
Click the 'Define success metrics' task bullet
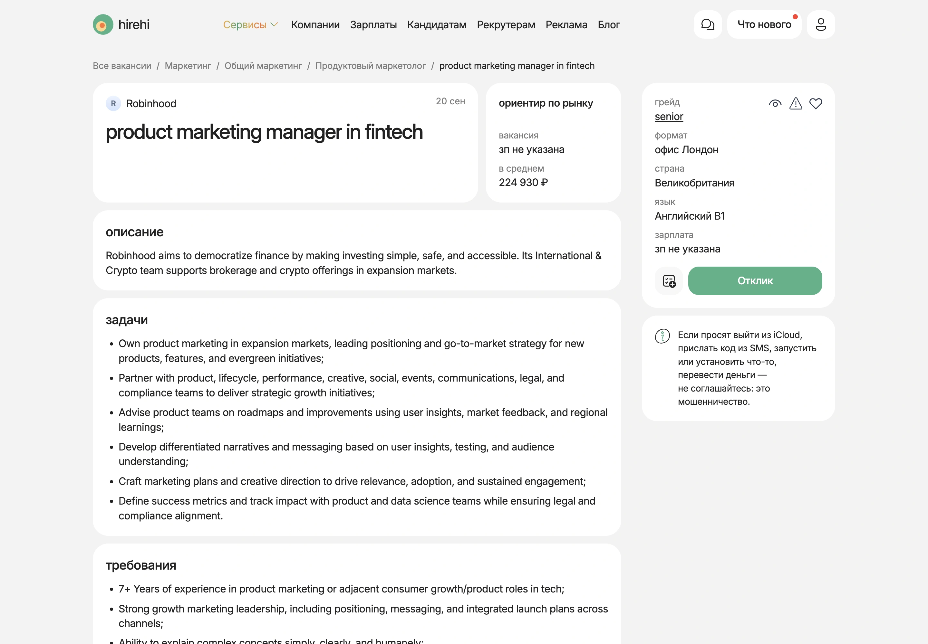click(x=357, y=508)
